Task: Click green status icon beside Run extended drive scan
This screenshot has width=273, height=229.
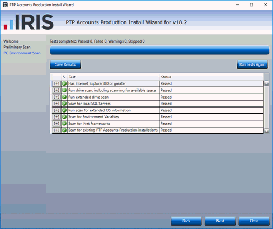Action: pyautogui.click(x=64, y=97)
